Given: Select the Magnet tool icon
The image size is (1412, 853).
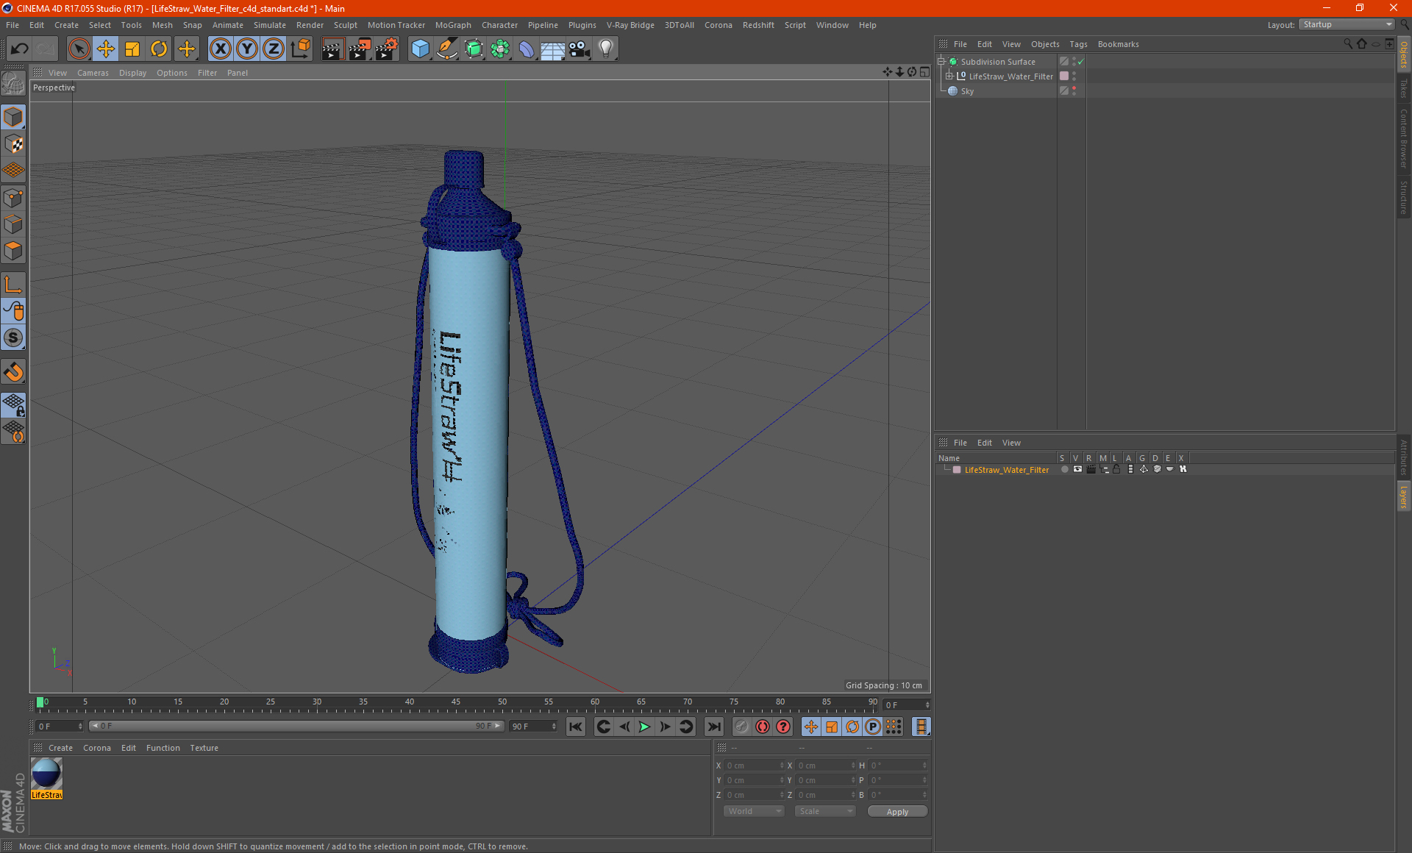Looking at the screenshot, I should point(14,372).
